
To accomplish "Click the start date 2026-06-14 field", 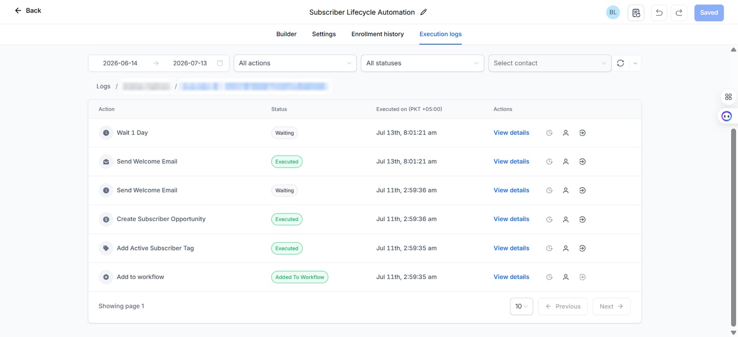I will coord(120,63).
